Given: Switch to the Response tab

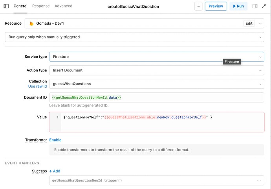Looking at the screenshot, I should point(41,6).
